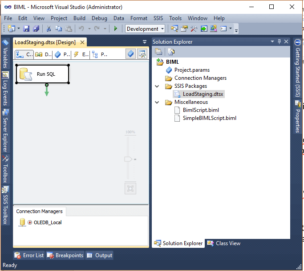Click the Paste clipboard icon
The image size is (304, 271).
point(68,29)
